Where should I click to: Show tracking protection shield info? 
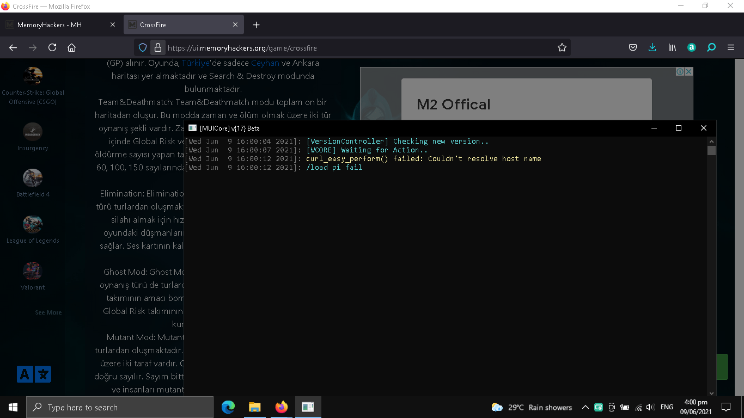(143, 48)
